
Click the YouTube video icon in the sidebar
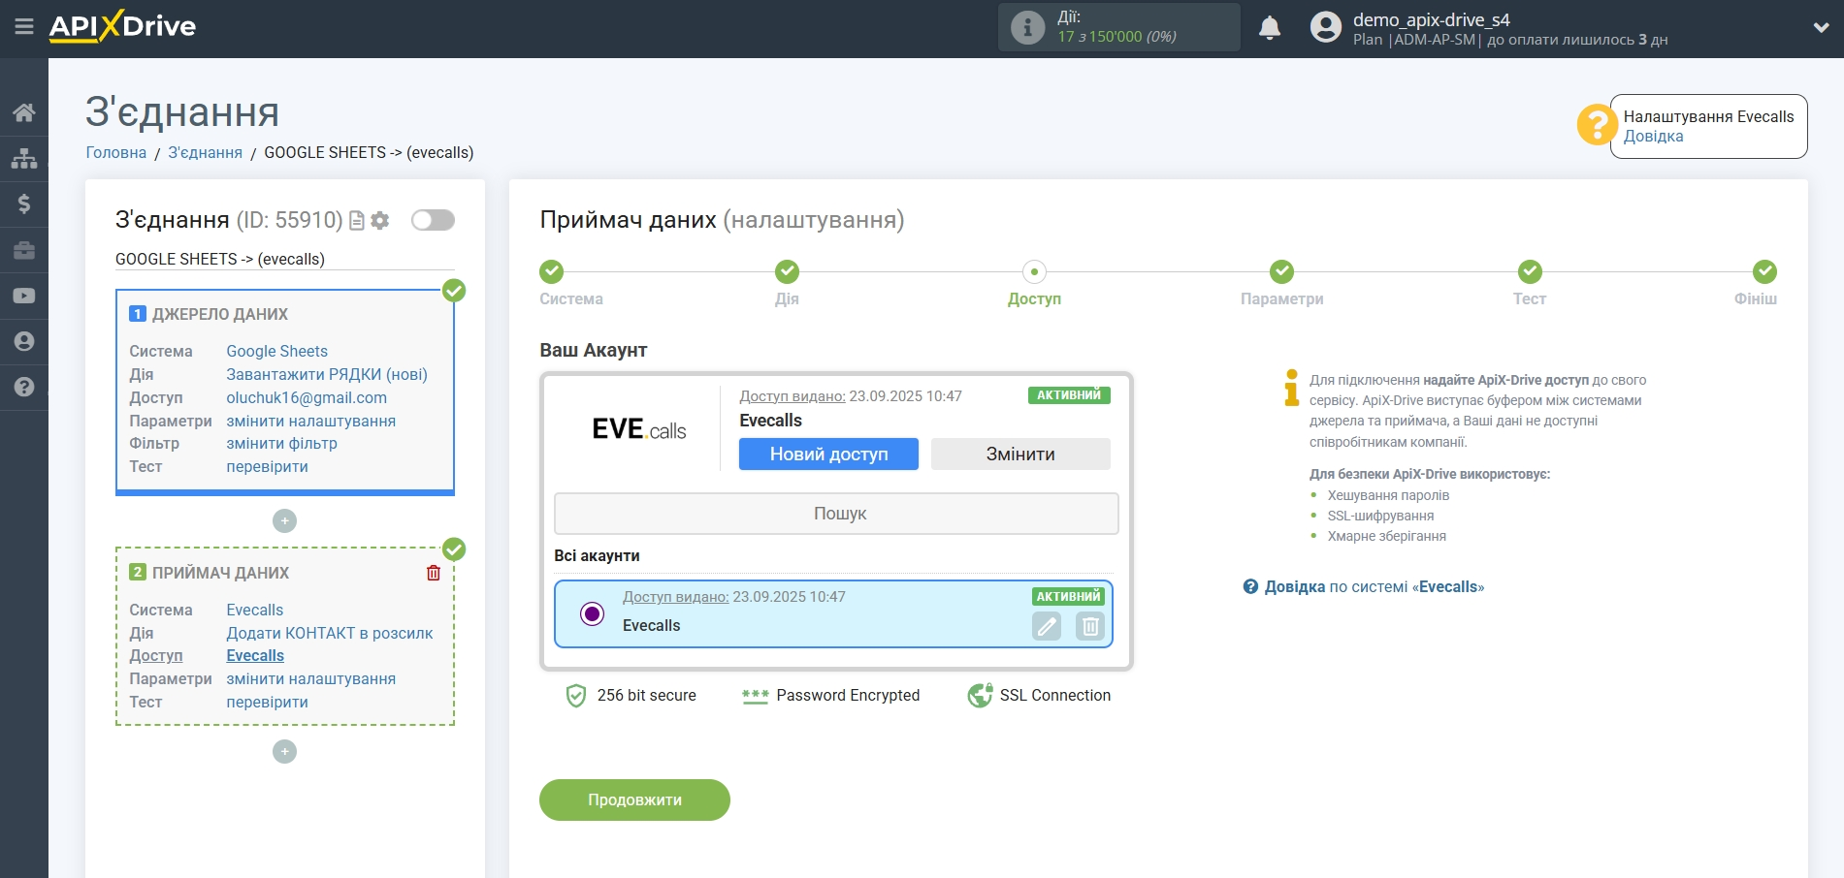coord(24,296)
